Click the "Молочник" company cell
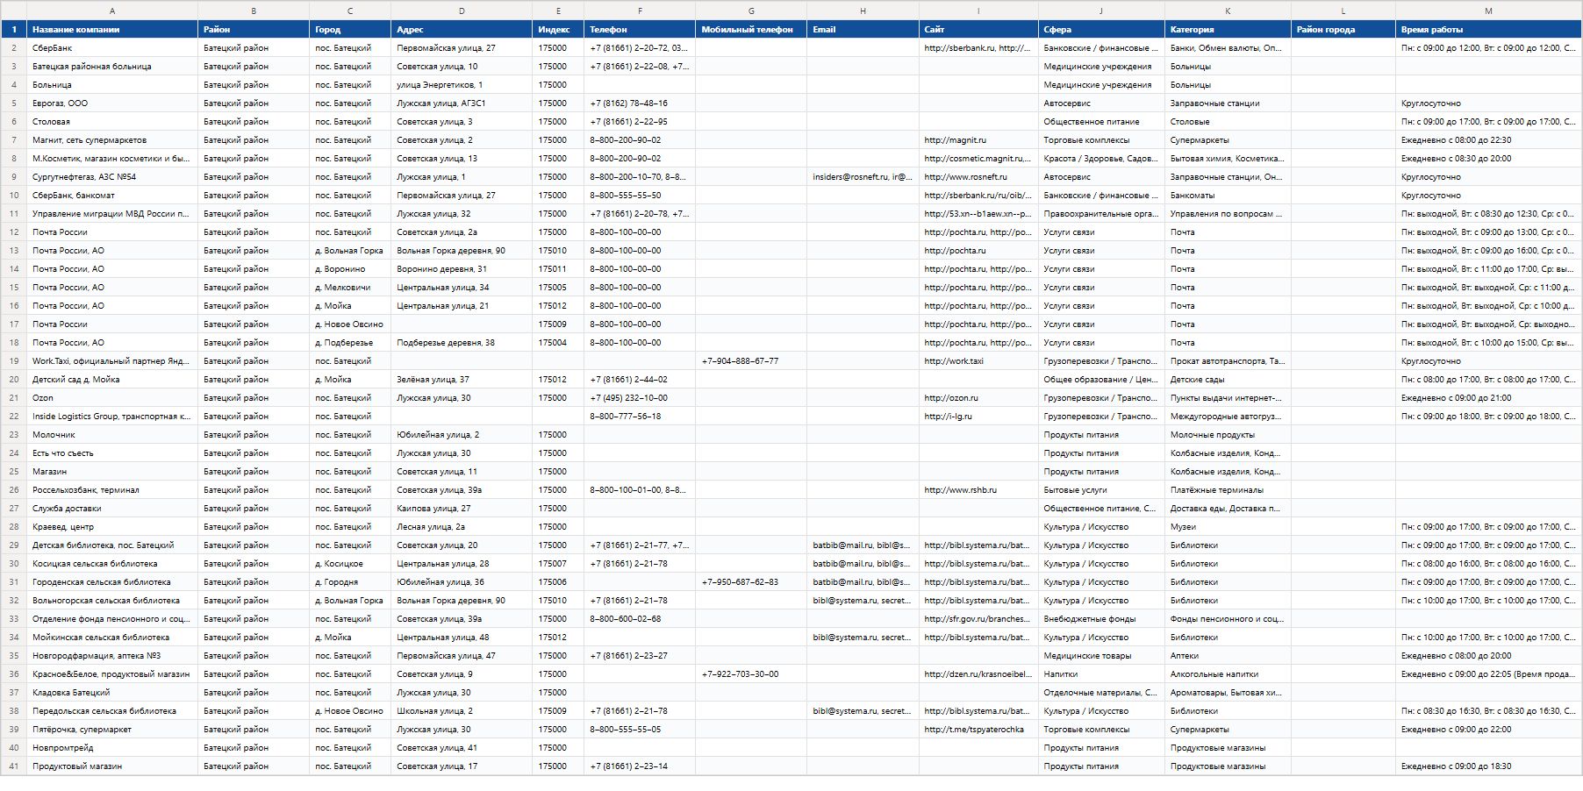1583x791 pixels. (x=112, y=435)
